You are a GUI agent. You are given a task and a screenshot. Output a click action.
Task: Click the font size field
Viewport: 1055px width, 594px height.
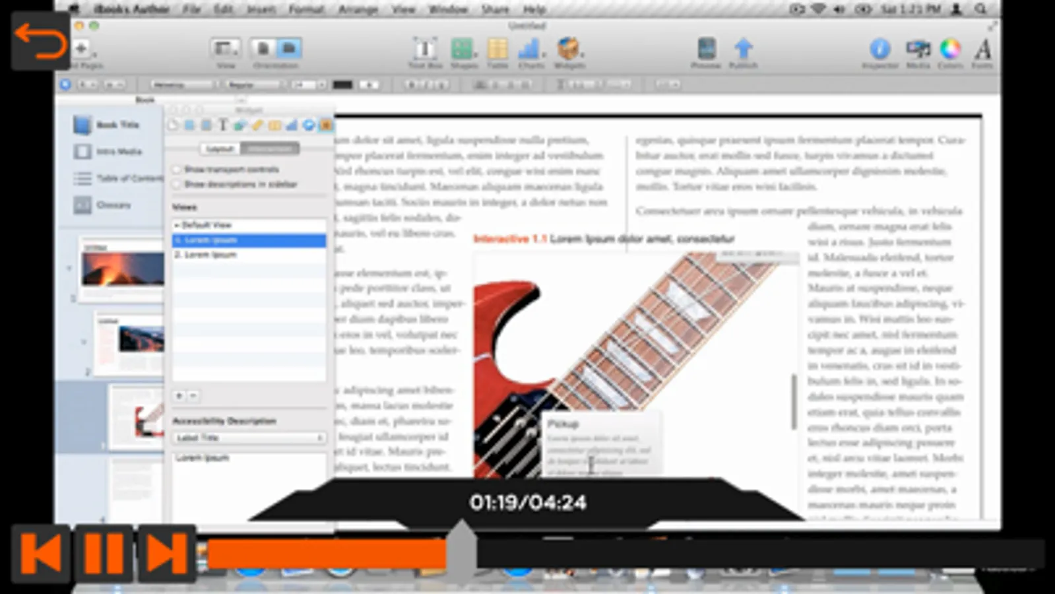click(304, 84)
